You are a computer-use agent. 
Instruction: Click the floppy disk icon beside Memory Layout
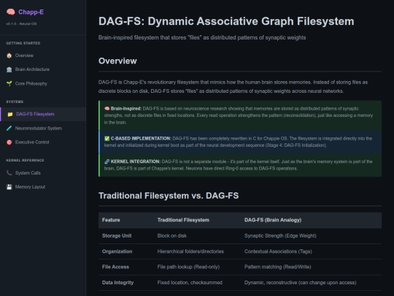pyautogui.click(x=9, y=187)
